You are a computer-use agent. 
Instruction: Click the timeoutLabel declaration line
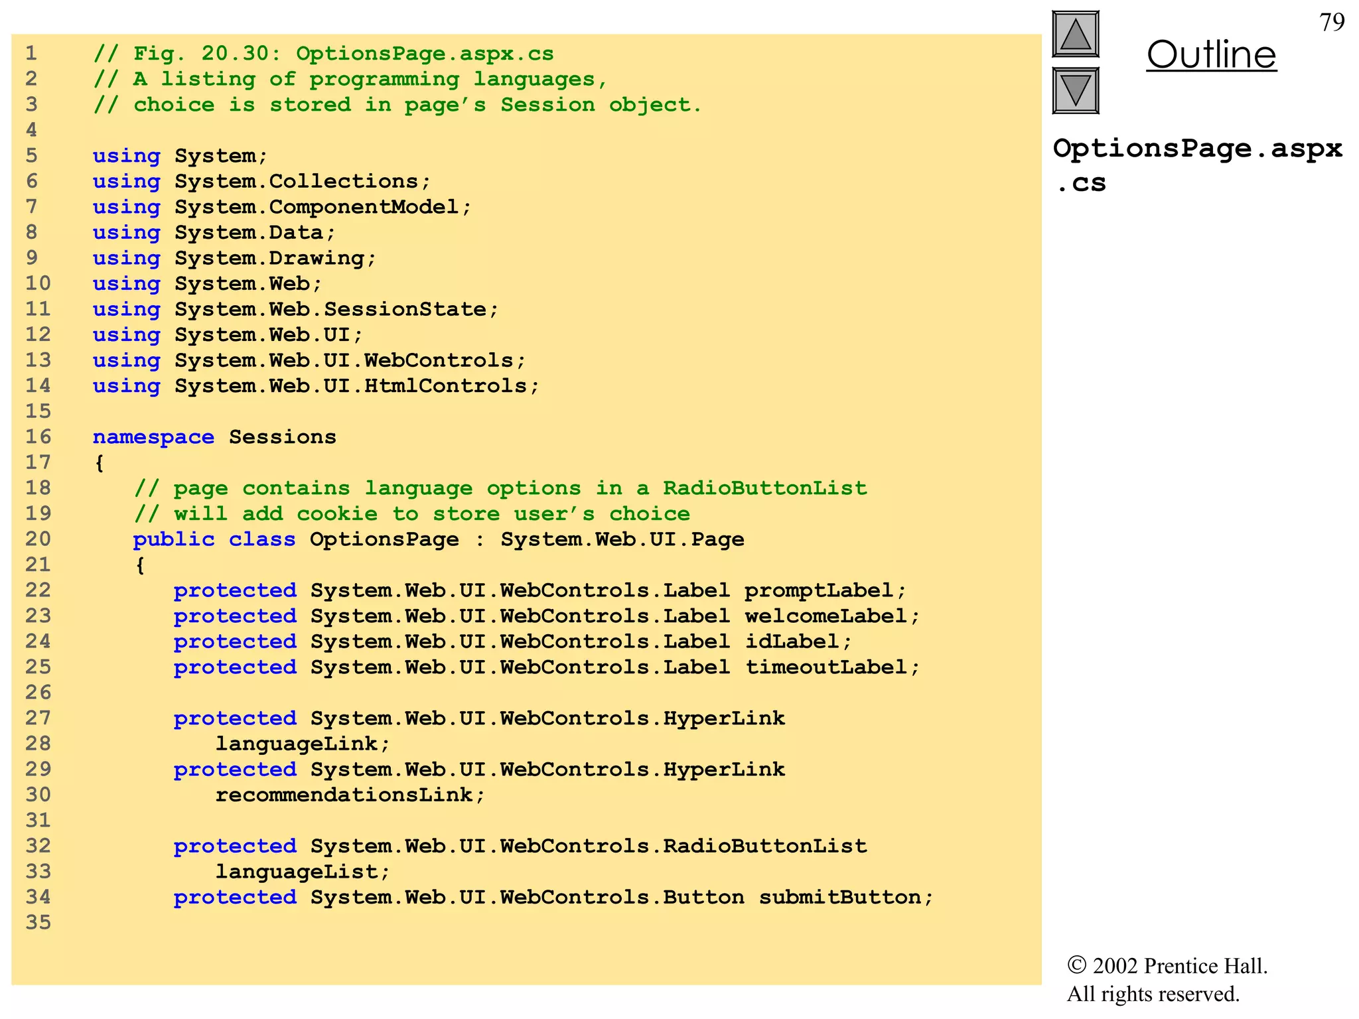pyautogui.click(x=547, y=667)
